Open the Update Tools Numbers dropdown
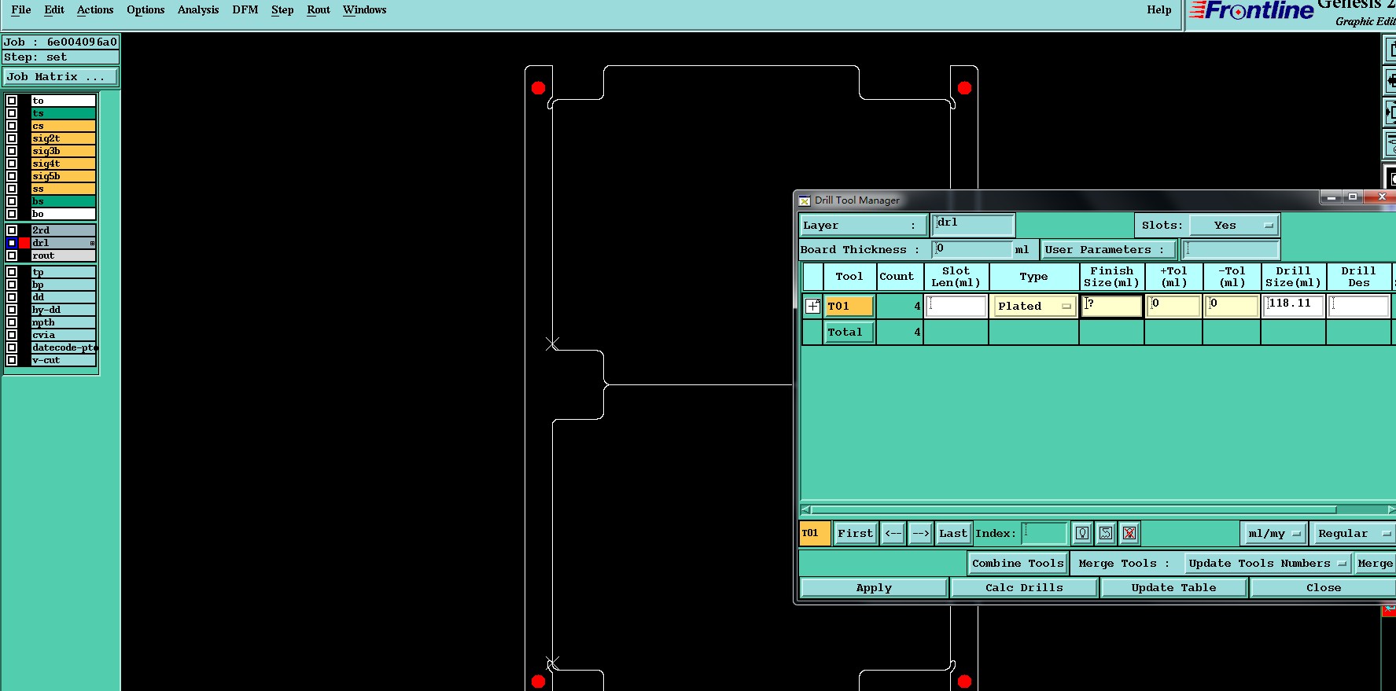Viewport: 1396px width, 691px height. click(1267, 563)
